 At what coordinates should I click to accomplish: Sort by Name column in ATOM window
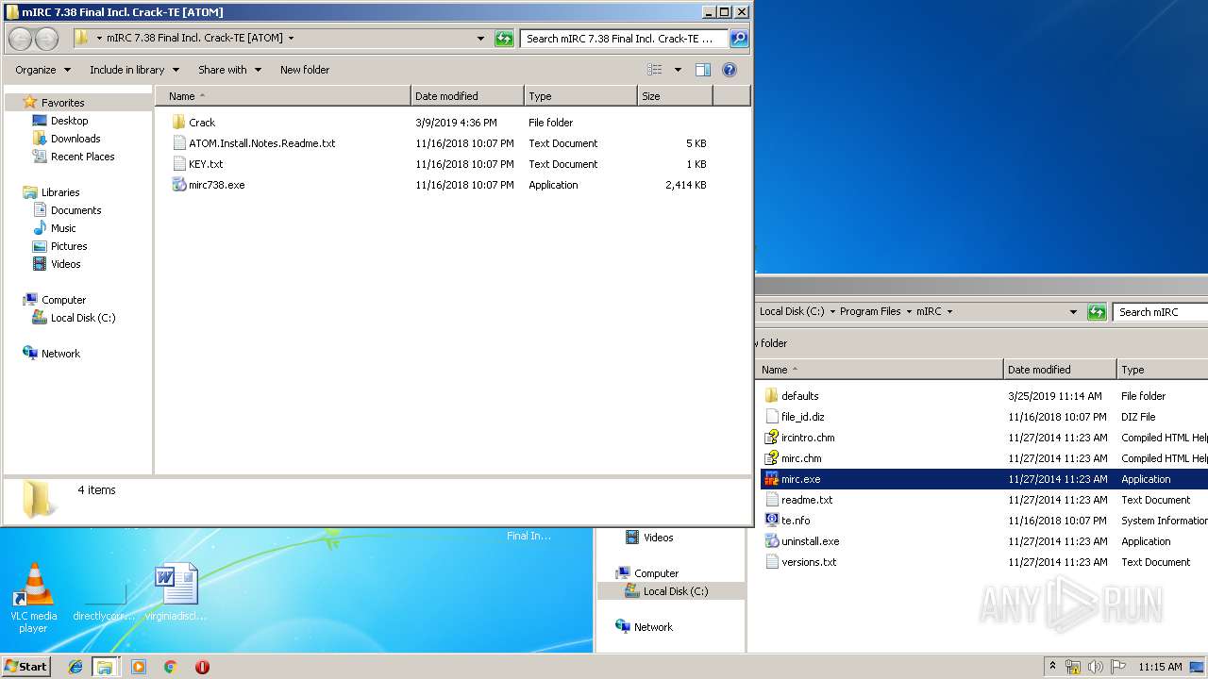283,96
